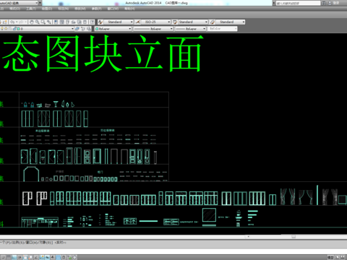
Task: Select the Pan hand tool
Action: [x=32, y=22]
